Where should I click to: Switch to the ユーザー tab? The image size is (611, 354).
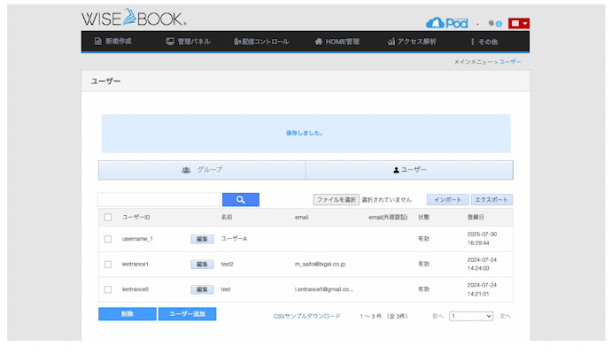click(409, 170)
